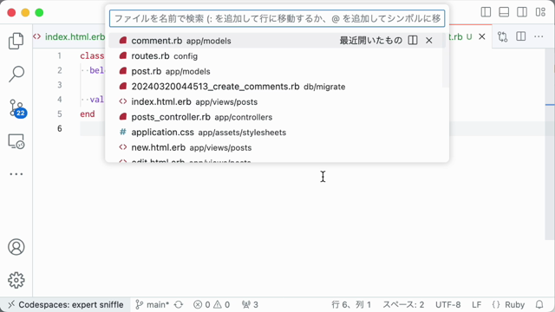Change LF end of line sequence
This screenshot has width=555, height=312.
pyautogui.click(x=476, y=304)
